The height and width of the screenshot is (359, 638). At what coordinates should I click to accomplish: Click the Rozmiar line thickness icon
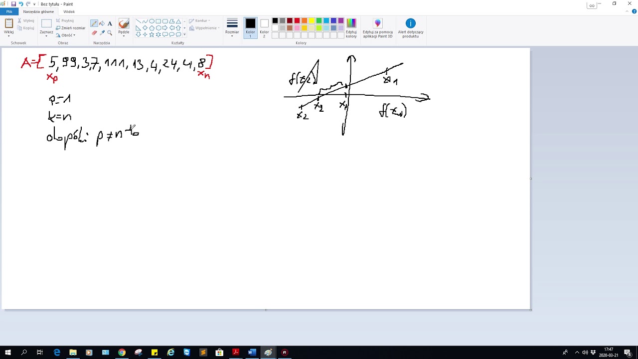click(x=232, y=23)
